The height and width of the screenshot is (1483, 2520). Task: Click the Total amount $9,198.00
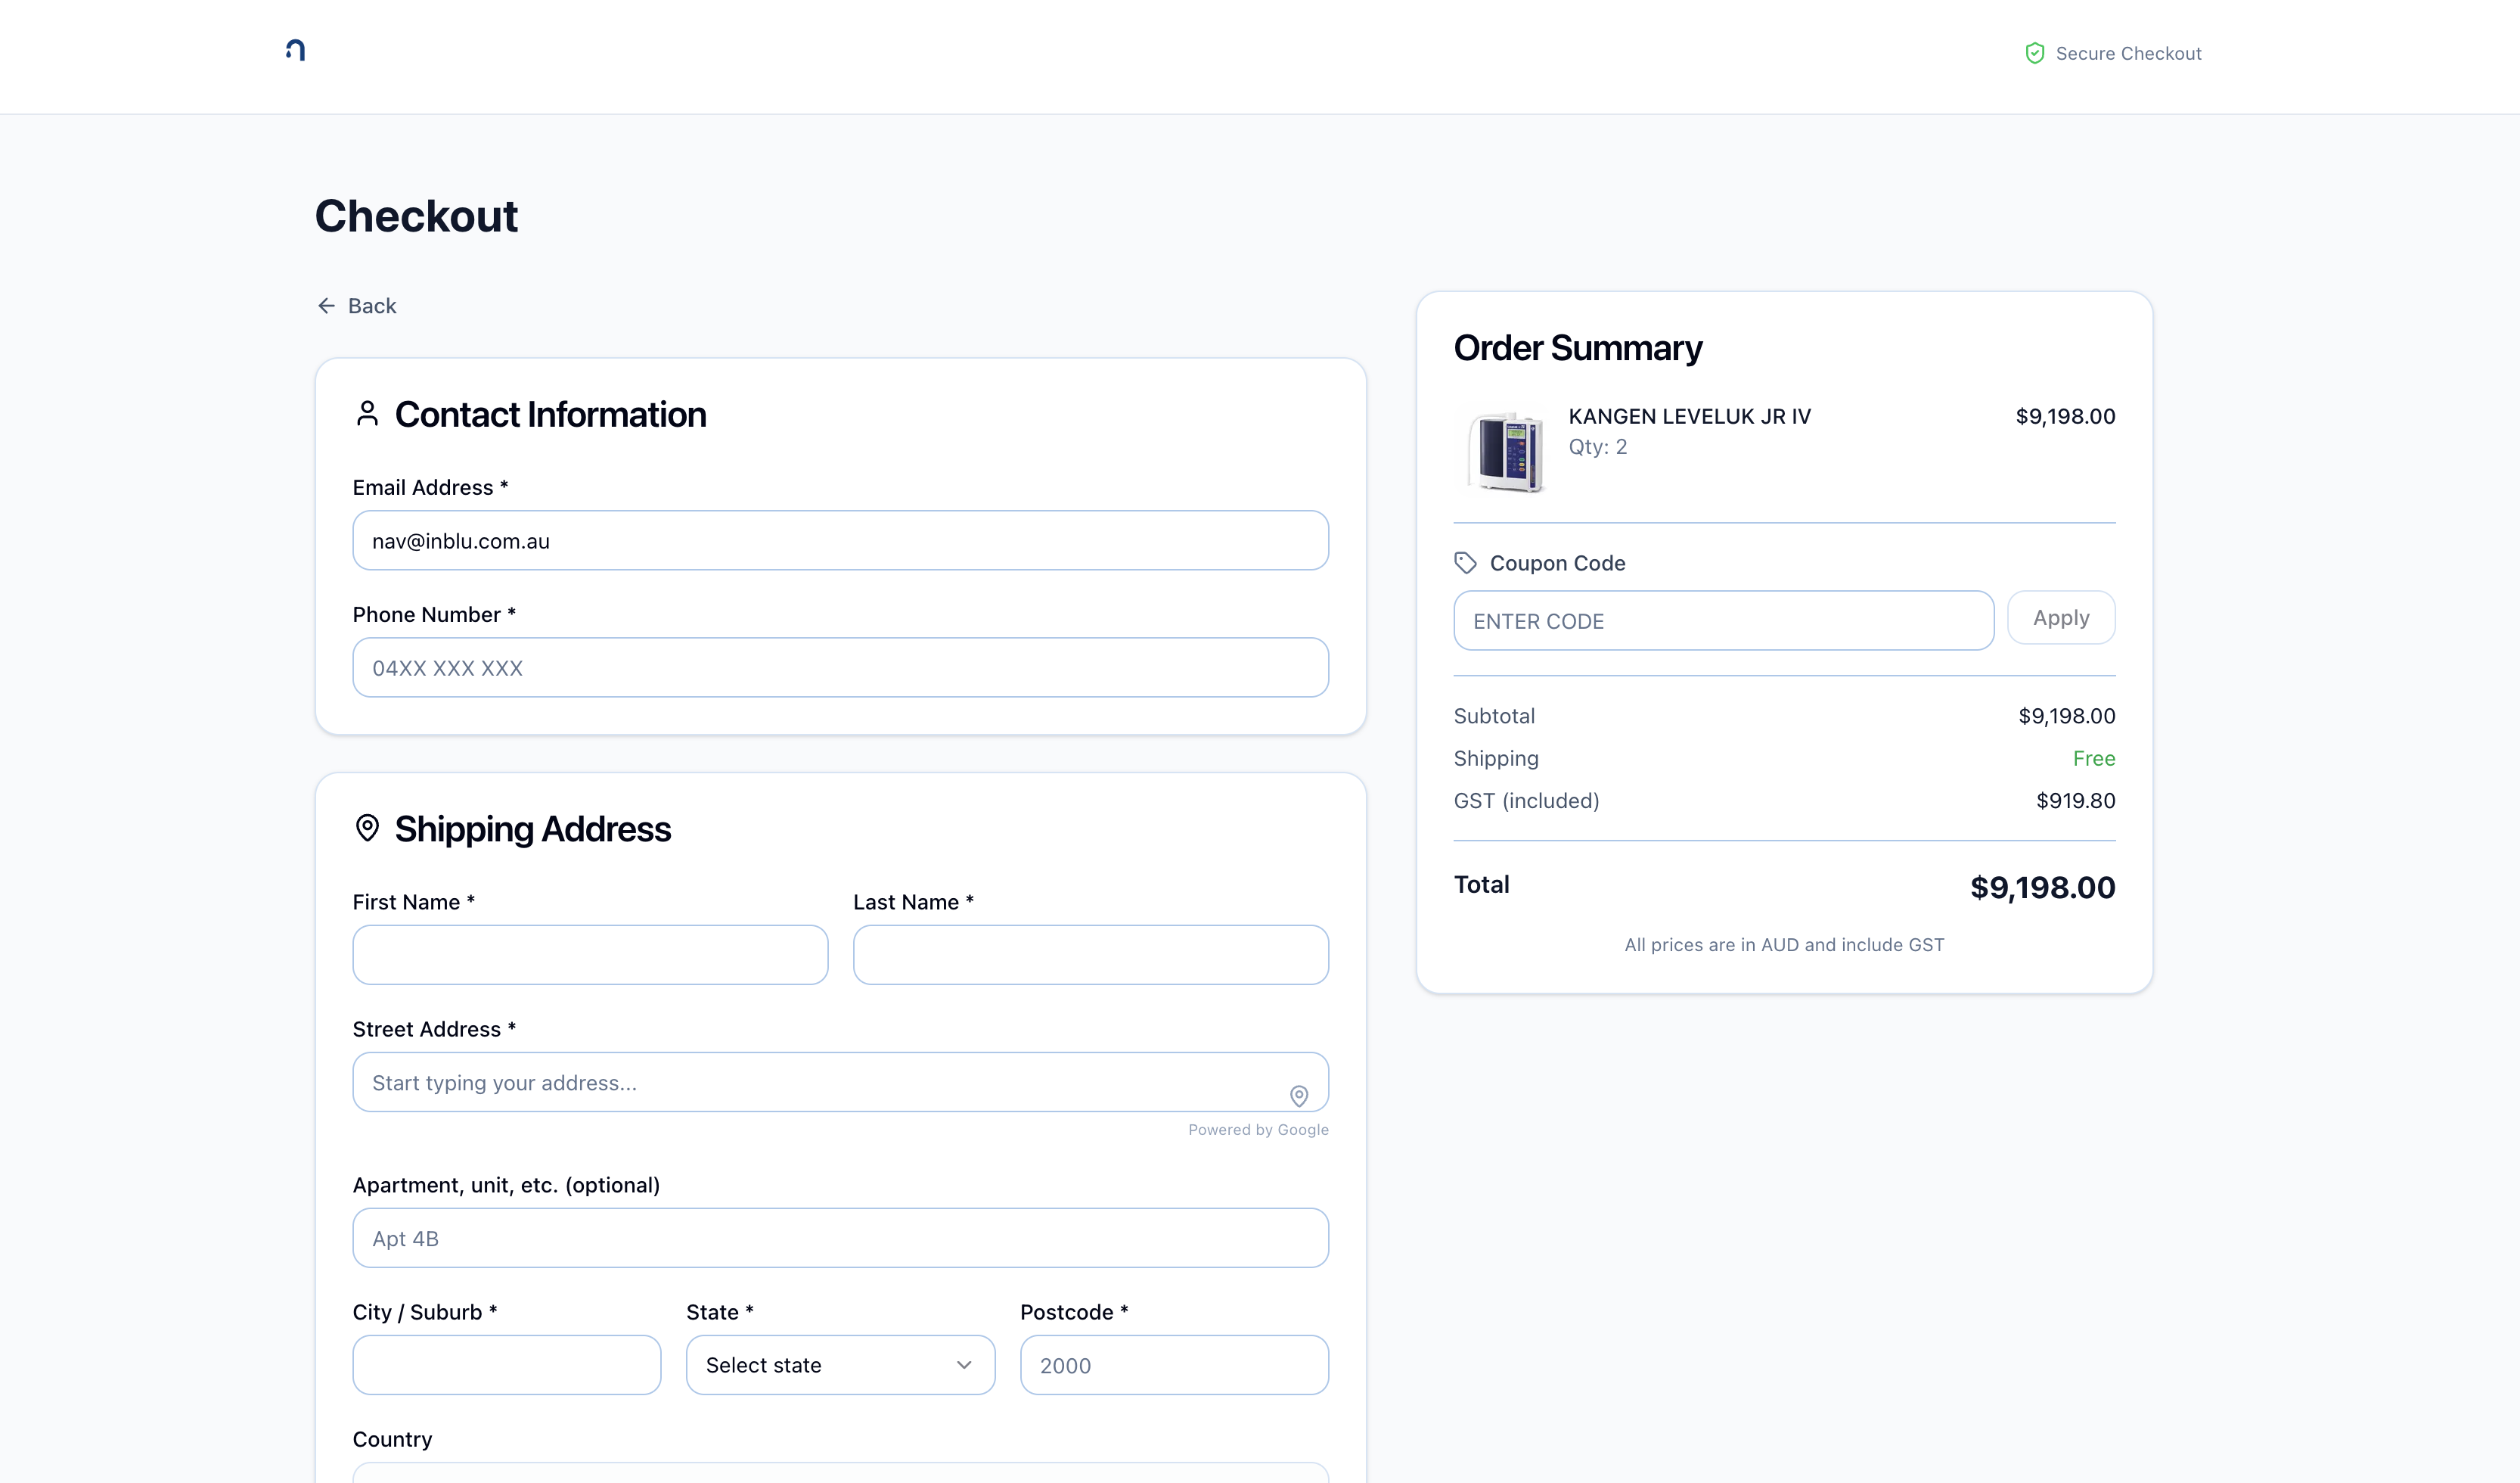coord(2042,887)
